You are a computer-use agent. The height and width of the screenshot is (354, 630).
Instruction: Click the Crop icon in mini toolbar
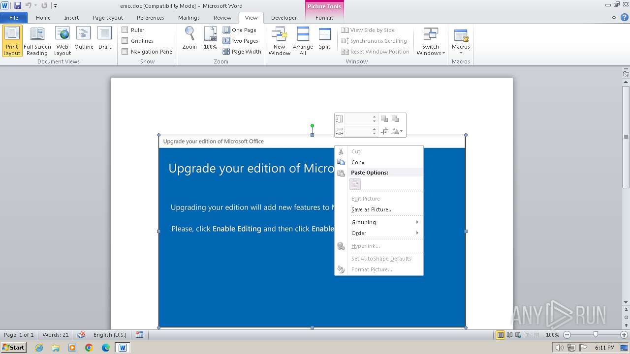(384, 131)
